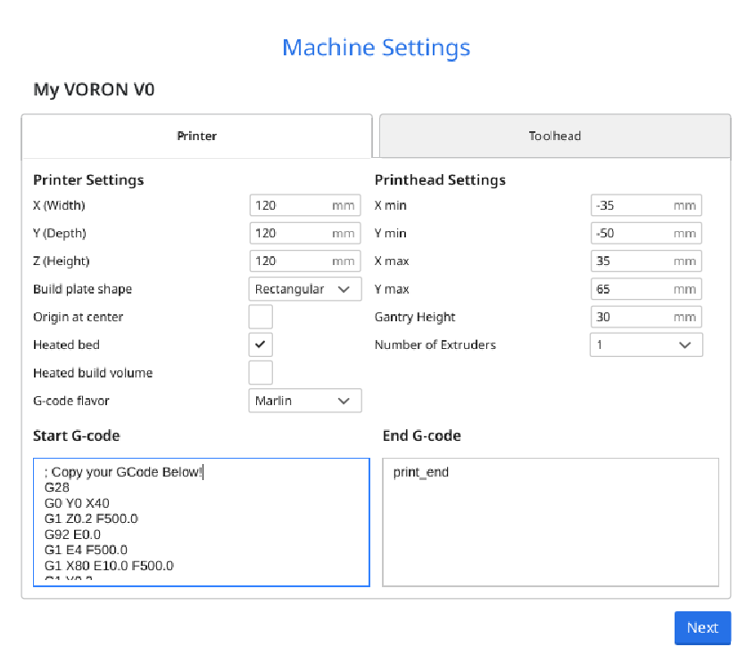Enable the Heated build volume checkbox
754x655 pixels.
260,372
